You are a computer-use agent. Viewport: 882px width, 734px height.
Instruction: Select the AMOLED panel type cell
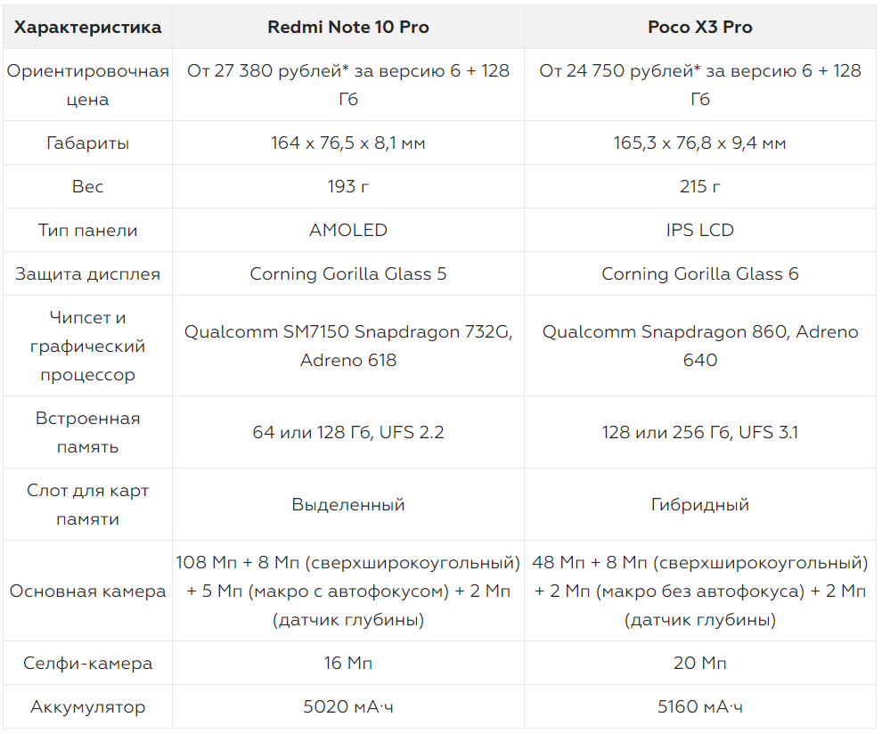348,230
